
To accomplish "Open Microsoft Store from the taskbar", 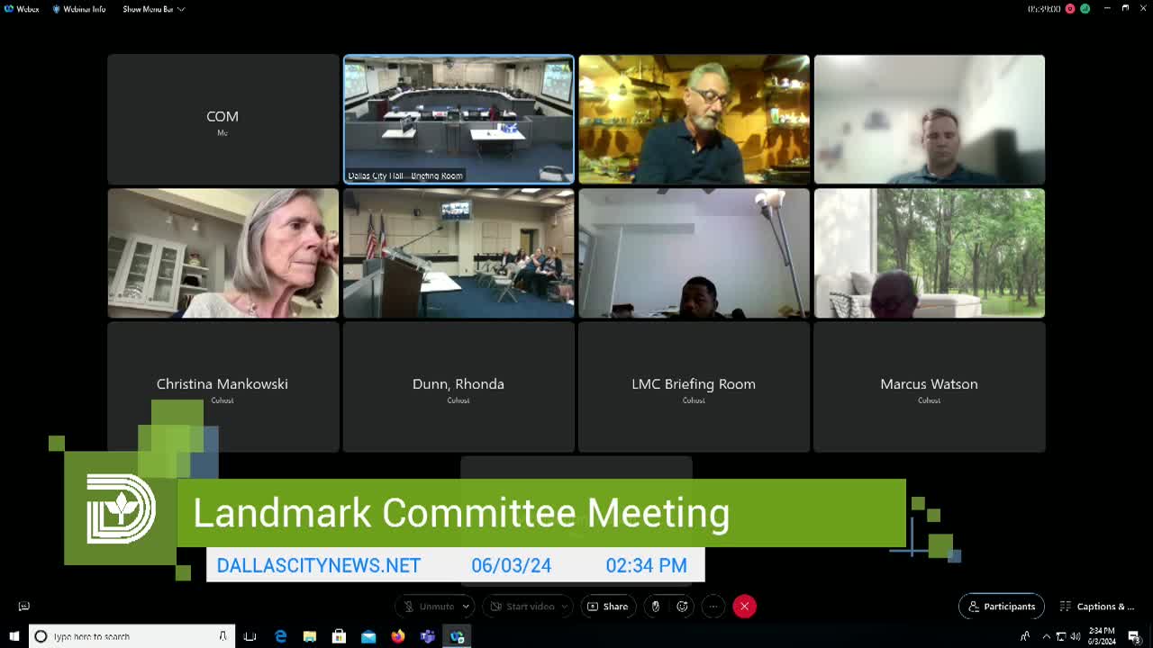I will point(339,636).
